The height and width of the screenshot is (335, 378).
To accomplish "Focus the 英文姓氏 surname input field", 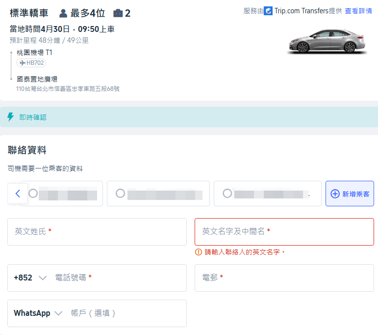I will 97,232.
